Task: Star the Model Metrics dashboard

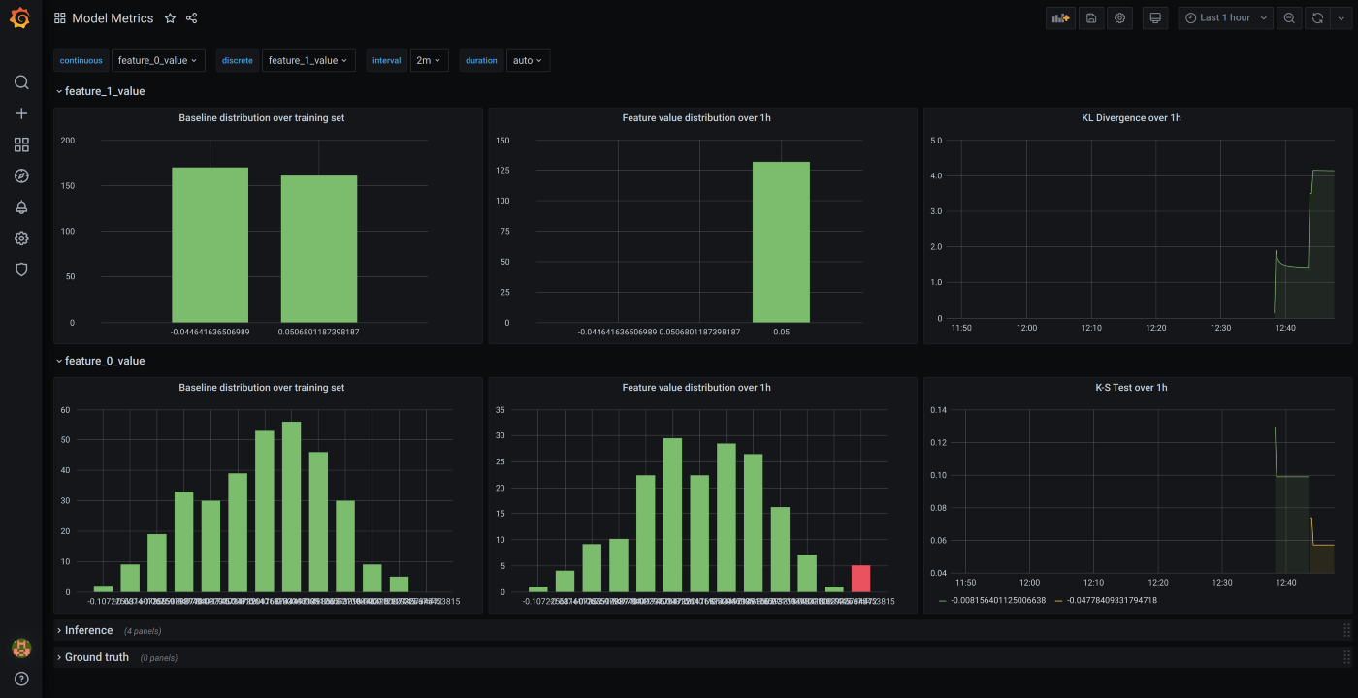Action: [x=171, y=18]
